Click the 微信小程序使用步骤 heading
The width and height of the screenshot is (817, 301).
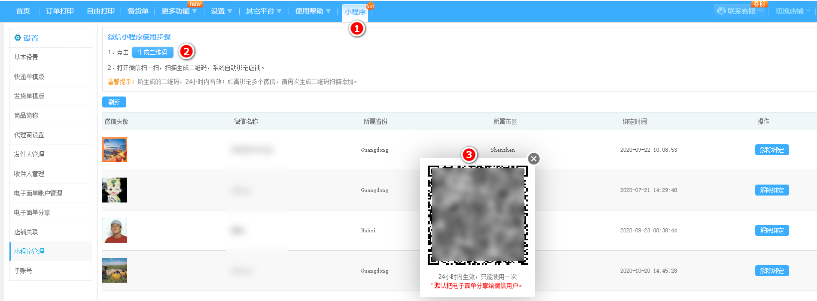tap(139, 37)
